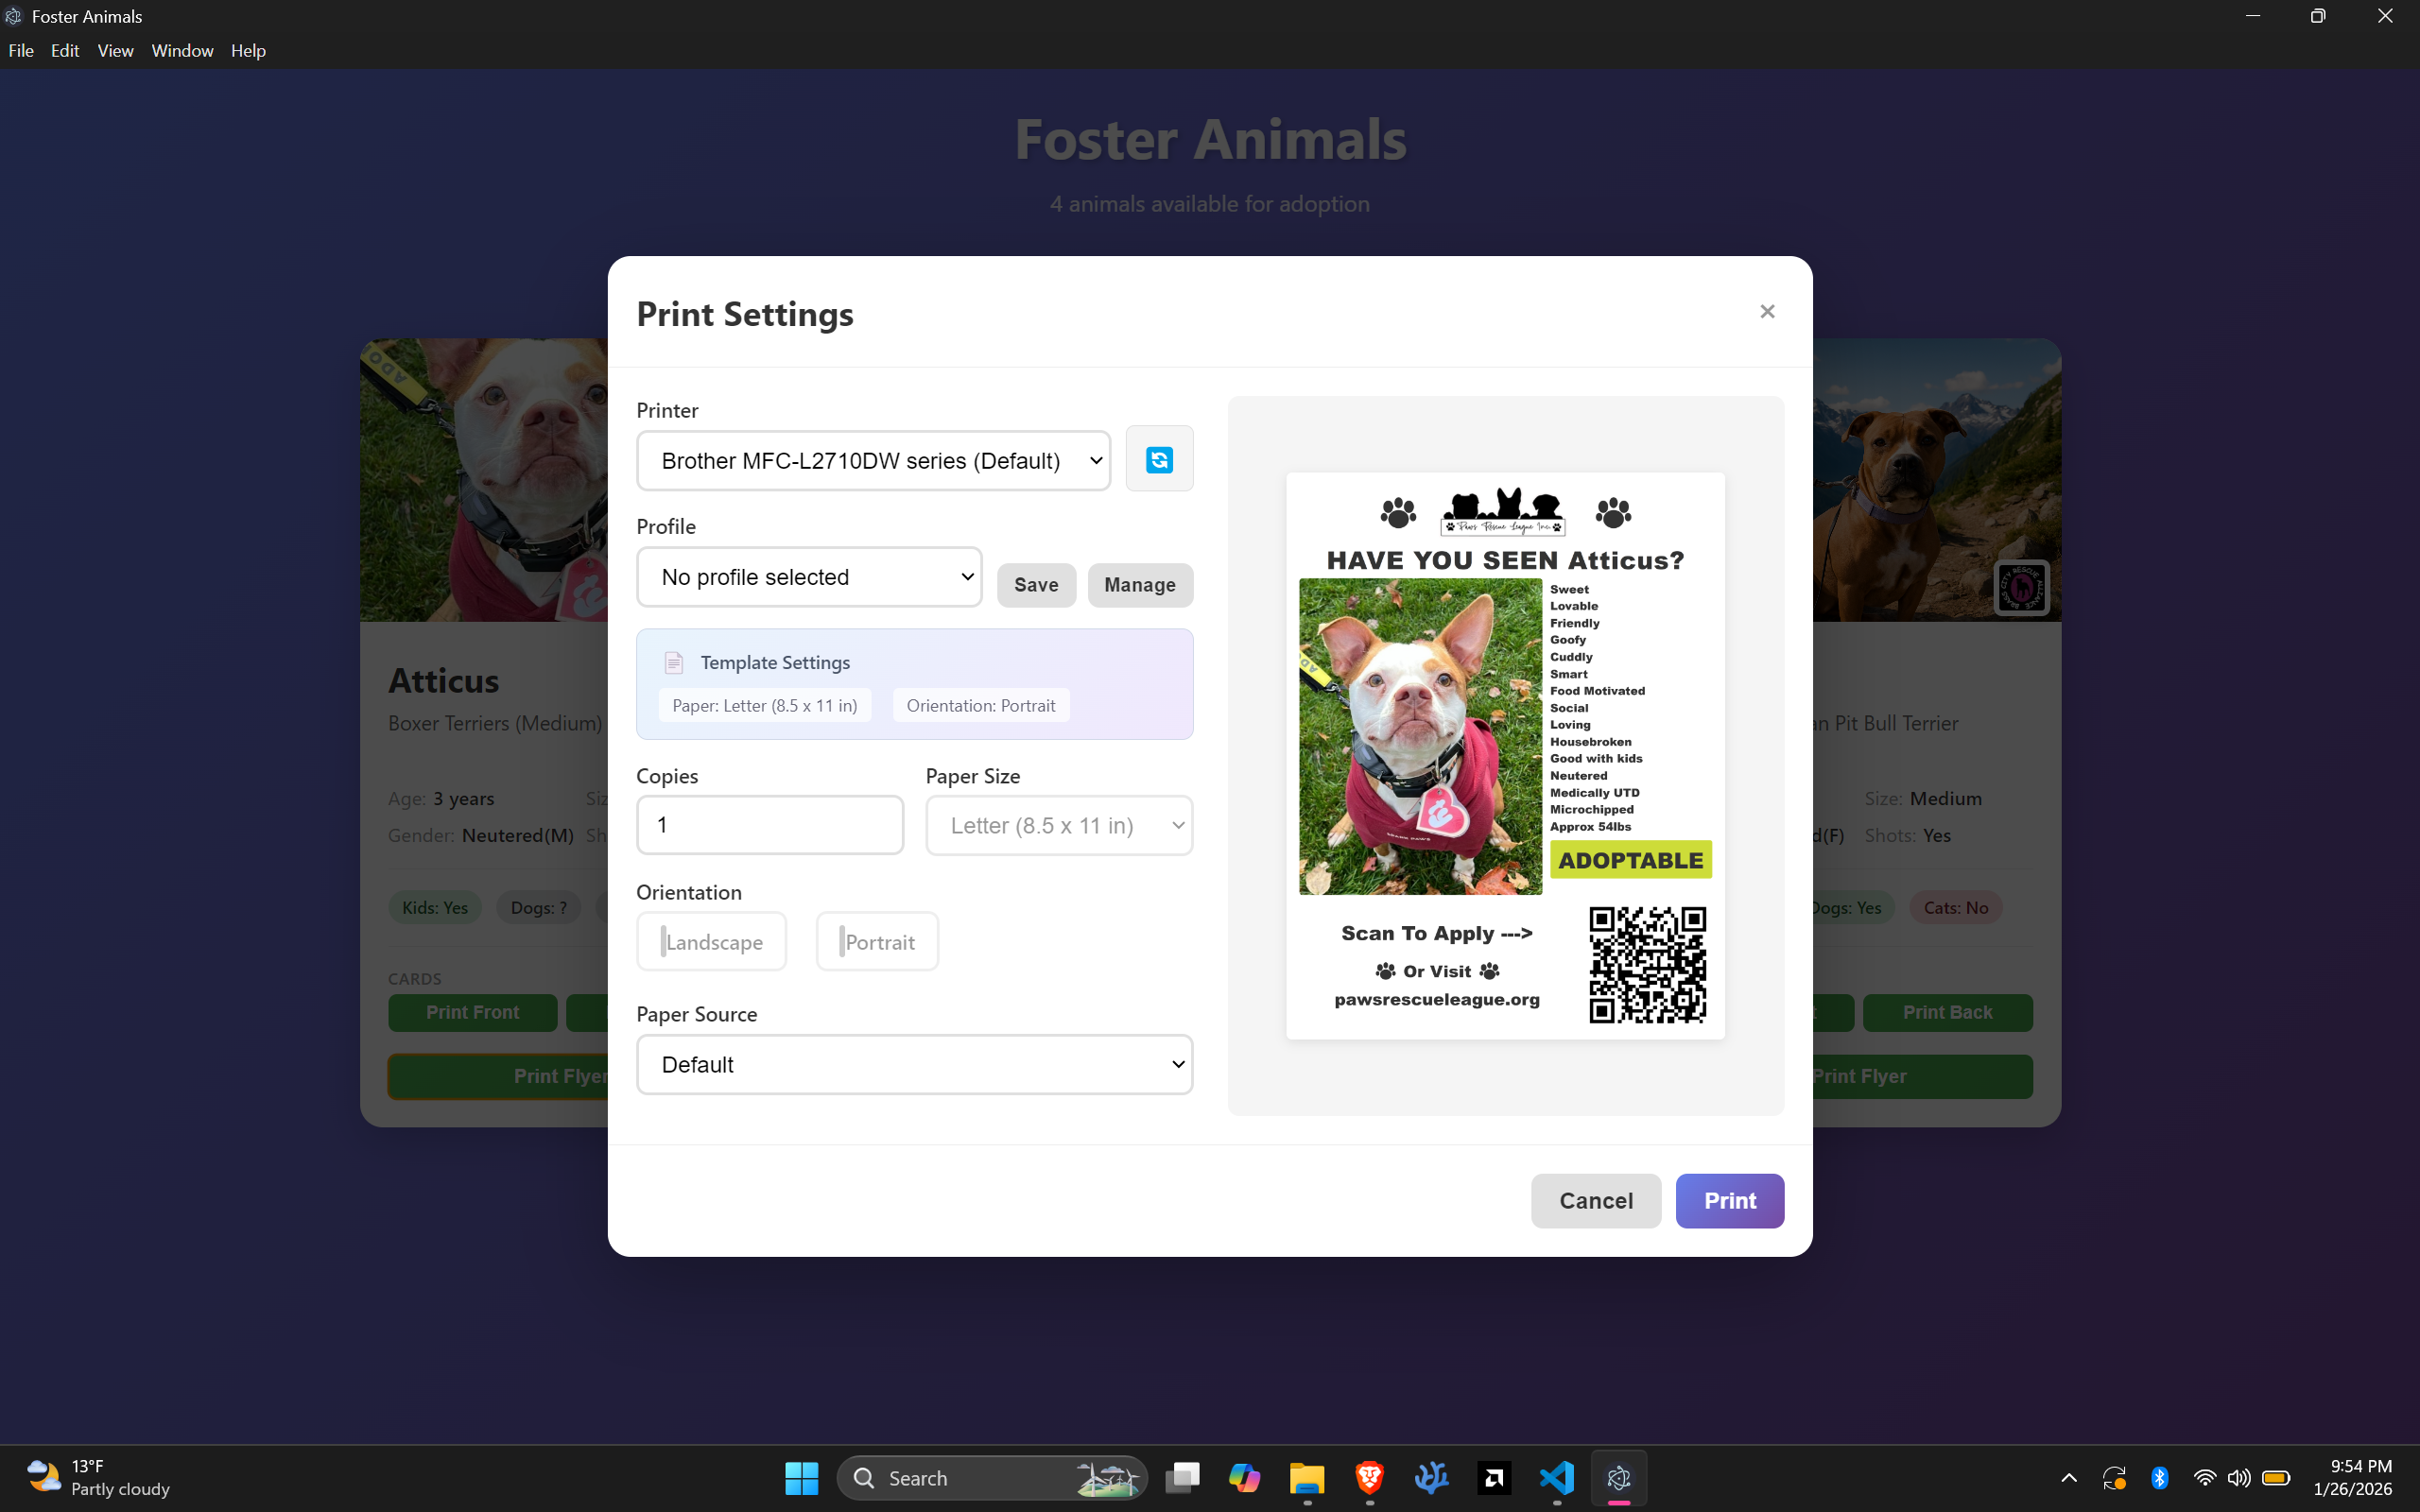Expand the Paper Source dropdown
The width and height of the screenshot is (2420, 1512).
click(x=914, y=1064)
